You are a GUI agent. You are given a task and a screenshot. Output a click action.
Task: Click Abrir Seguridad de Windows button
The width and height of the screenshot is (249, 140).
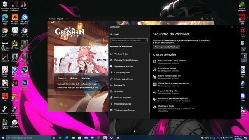click(166, 47)
